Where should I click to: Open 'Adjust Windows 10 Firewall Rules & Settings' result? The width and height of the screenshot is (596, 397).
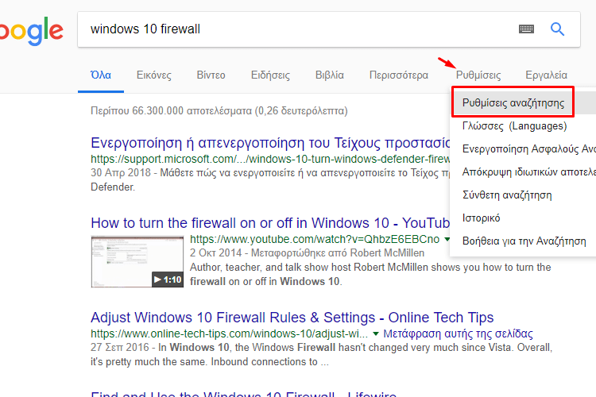292,318
